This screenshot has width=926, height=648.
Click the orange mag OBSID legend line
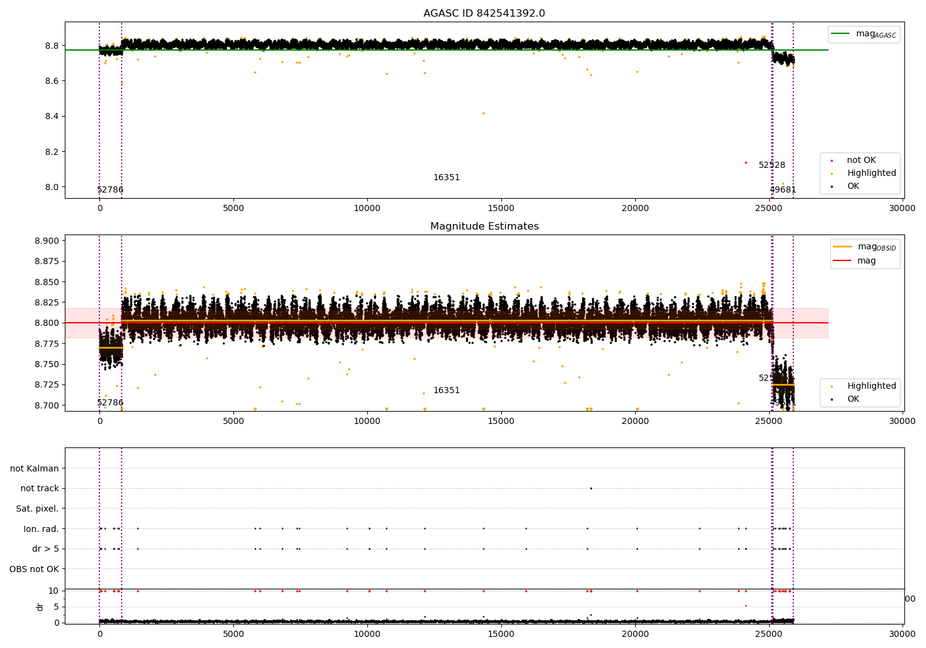(x=842, y=247)
